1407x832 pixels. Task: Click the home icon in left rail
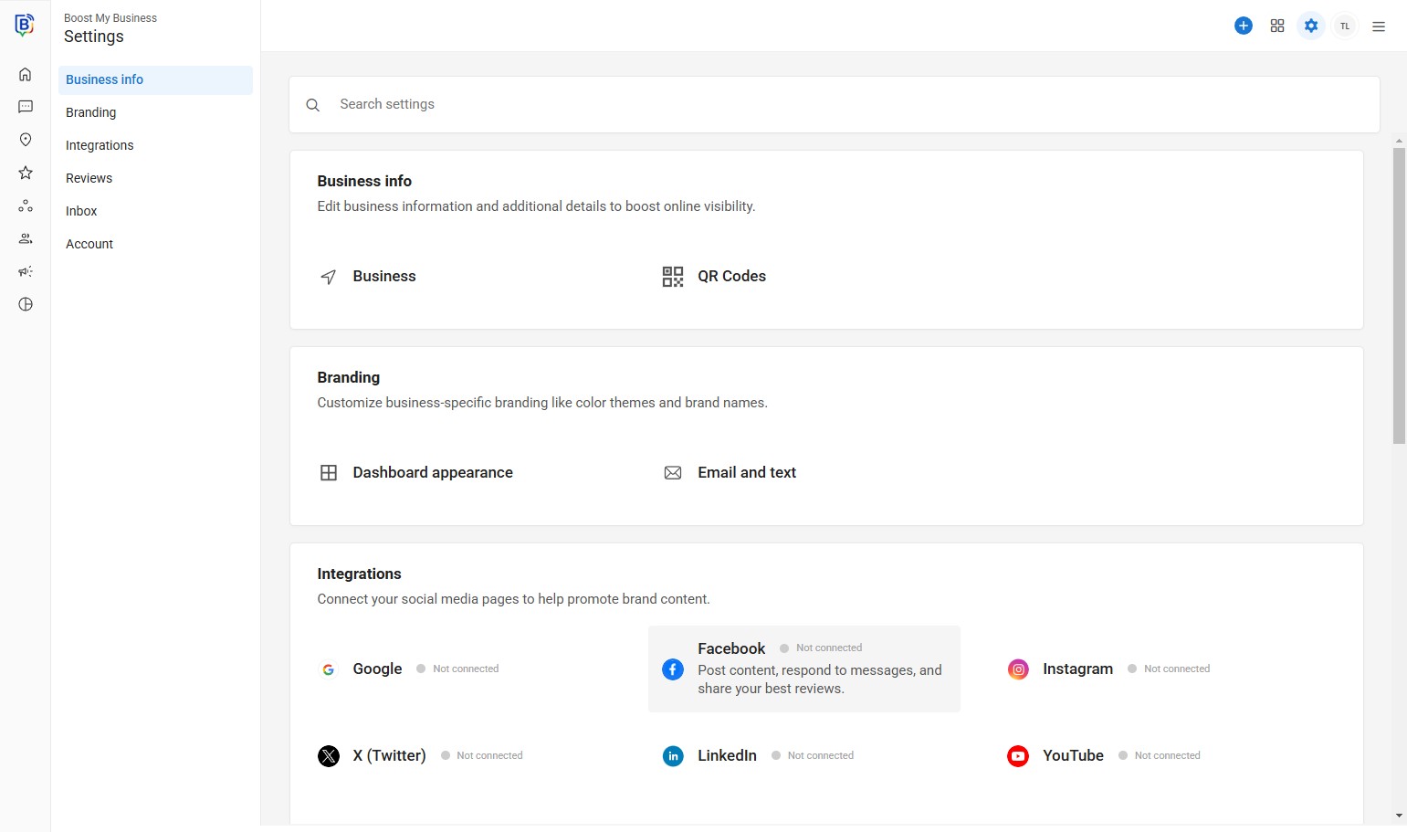26,74
